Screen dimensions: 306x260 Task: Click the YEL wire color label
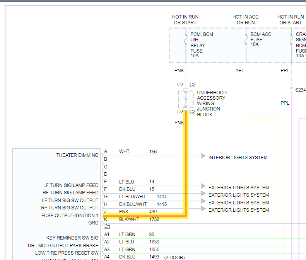tap(239, 71)
